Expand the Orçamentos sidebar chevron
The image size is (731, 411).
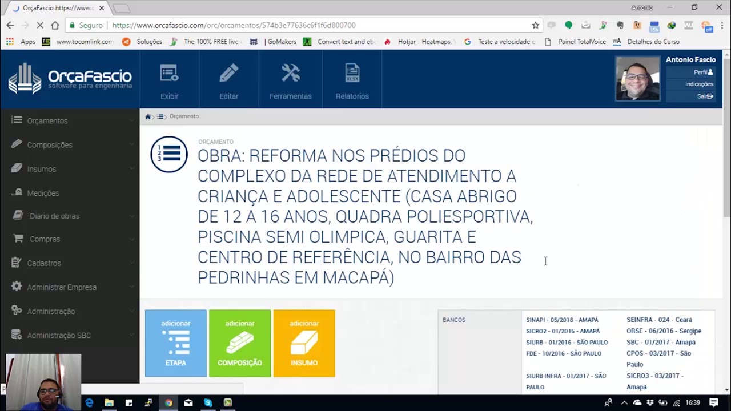132,120
